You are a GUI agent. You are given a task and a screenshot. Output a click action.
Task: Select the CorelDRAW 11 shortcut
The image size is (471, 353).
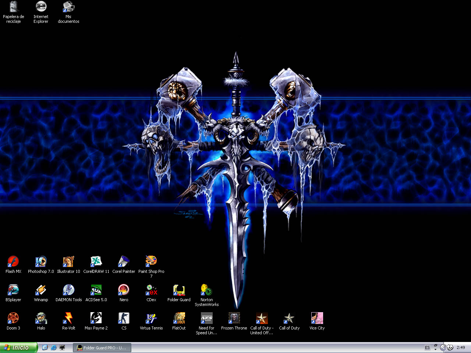96,264
